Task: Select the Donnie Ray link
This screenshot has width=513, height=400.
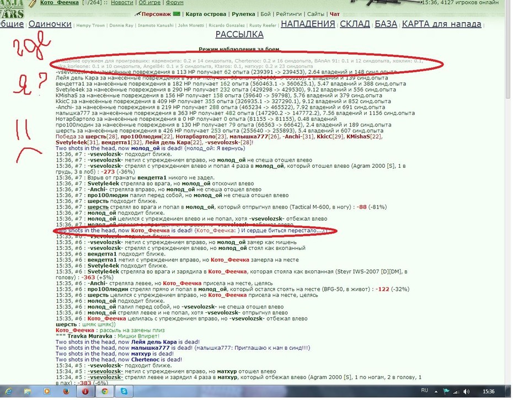Action: click(121, 25)
